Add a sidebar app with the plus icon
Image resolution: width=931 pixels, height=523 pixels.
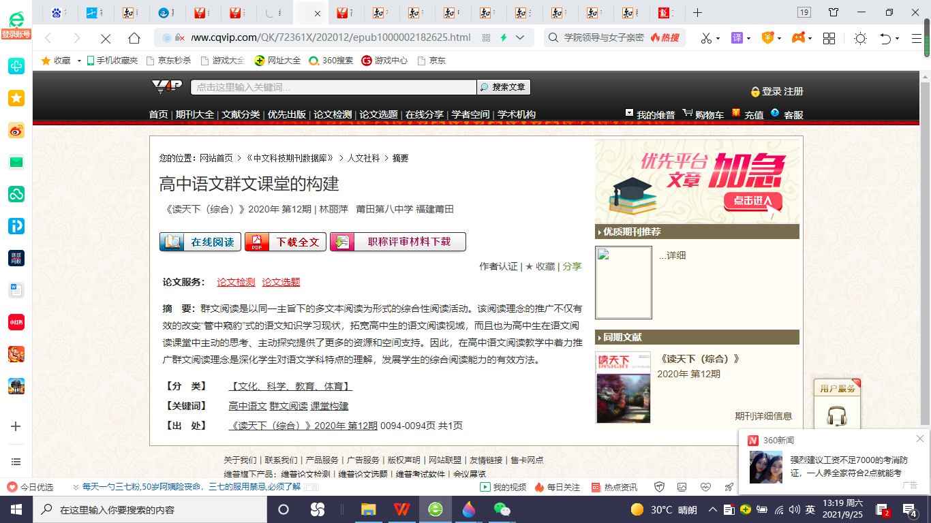click(x=16, y=426)
